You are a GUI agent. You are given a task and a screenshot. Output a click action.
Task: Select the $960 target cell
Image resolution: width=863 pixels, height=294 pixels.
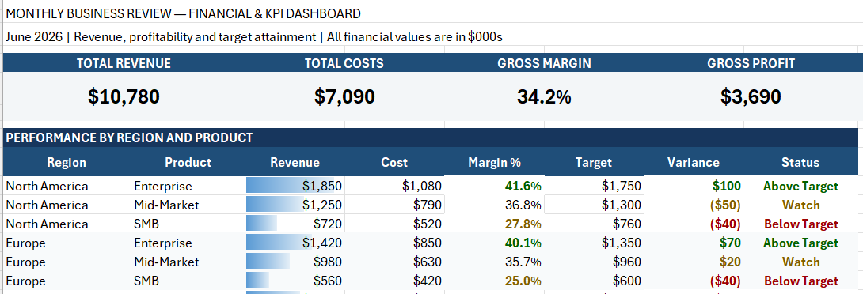point(593,262)
